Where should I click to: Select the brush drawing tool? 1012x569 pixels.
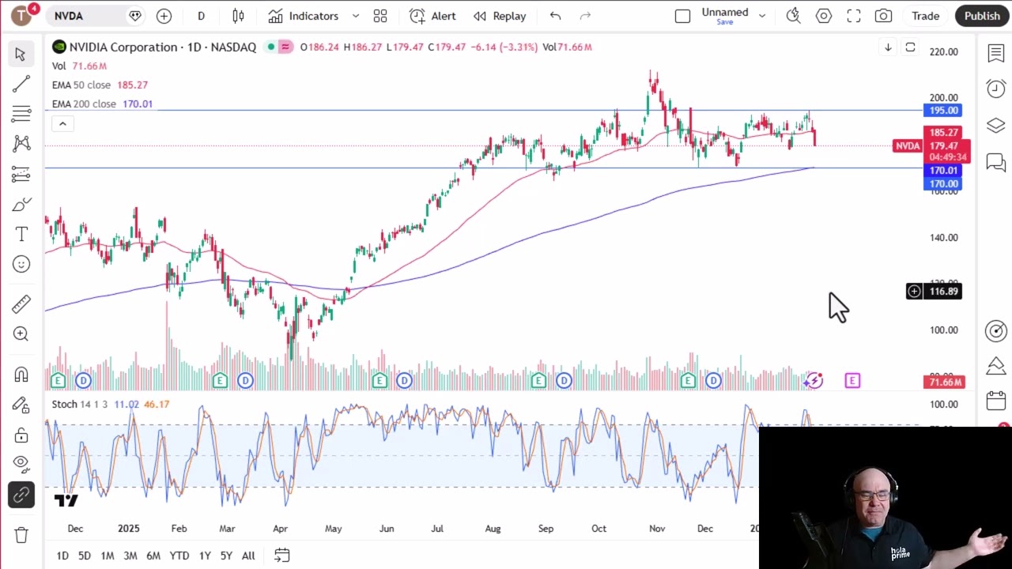(x=21, y=205)
